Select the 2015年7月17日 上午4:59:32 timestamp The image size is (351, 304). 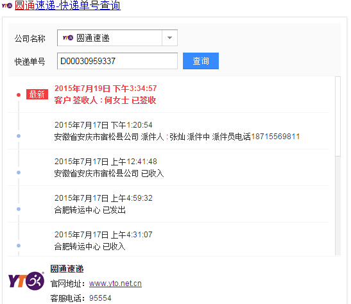click(103, 198)
